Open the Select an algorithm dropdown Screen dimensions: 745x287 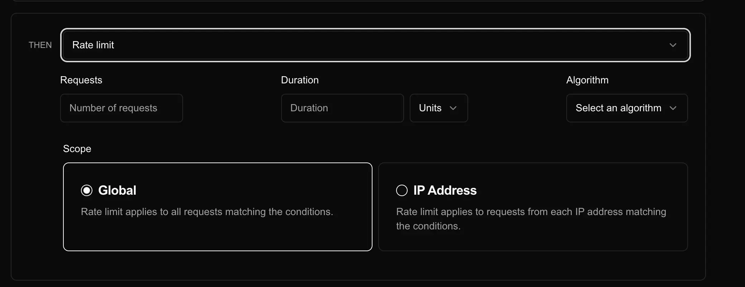627,108
